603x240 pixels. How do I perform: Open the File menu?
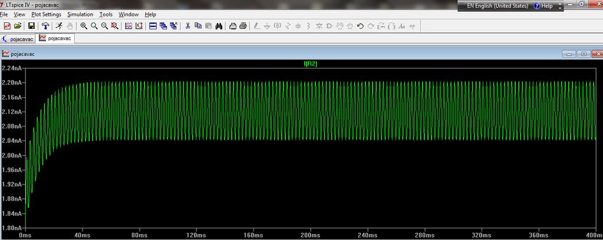pyautogui.click(x=4, y=14)
